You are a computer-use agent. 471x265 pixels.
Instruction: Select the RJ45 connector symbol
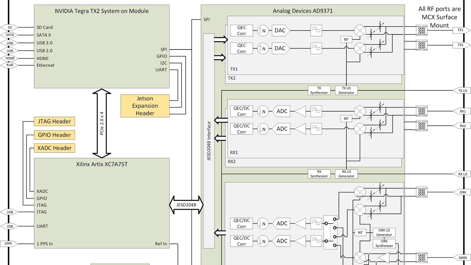coord(10,65)
